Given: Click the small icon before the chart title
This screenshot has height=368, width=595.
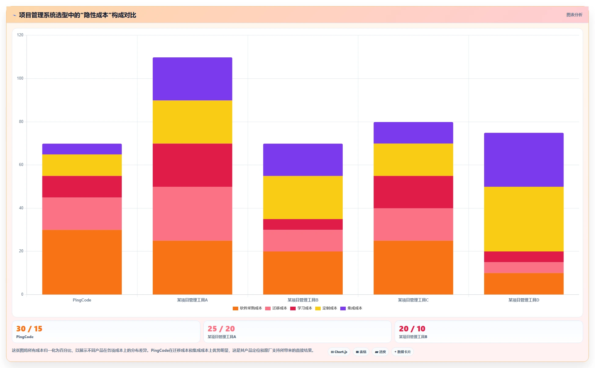Looking at the screenshot, I should click(x=14, y=15).
